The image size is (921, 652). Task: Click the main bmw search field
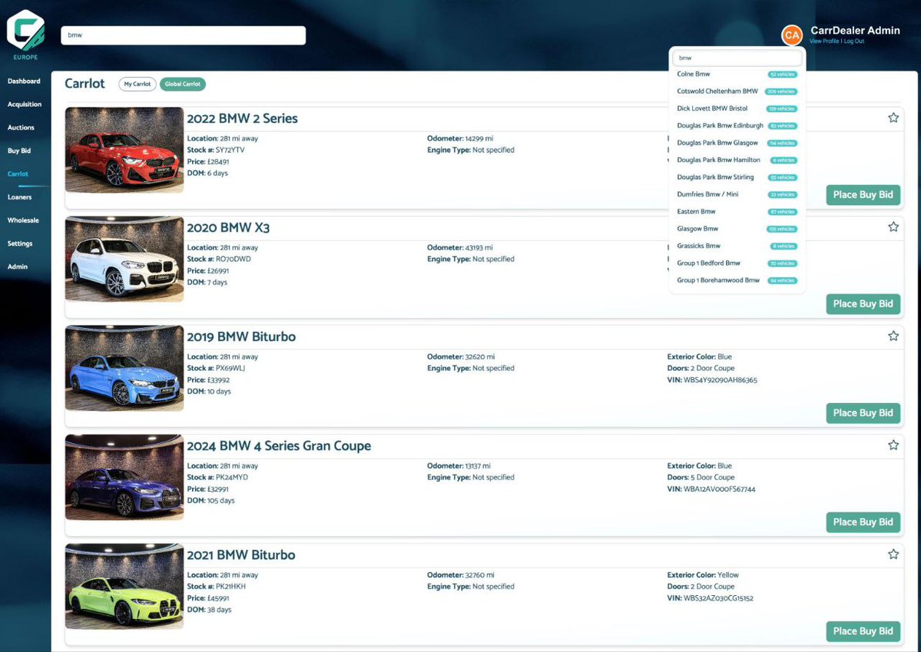click(184, 35)
